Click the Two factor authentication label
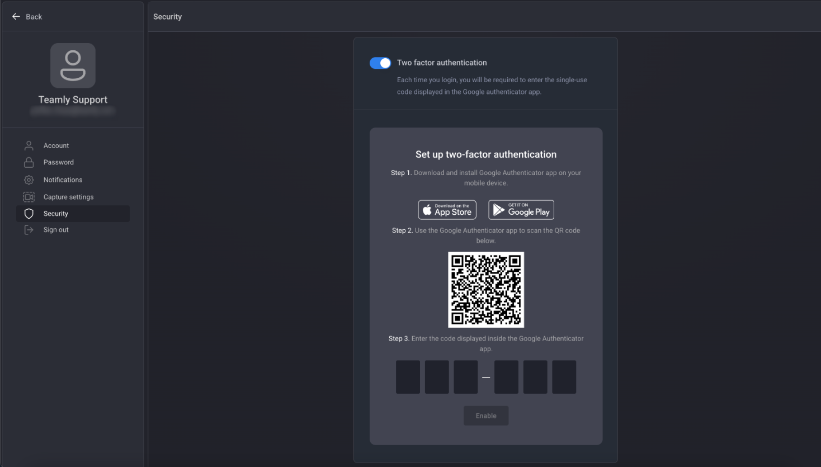Viewport: 821px width, 467px height. [x=442, y=63]
